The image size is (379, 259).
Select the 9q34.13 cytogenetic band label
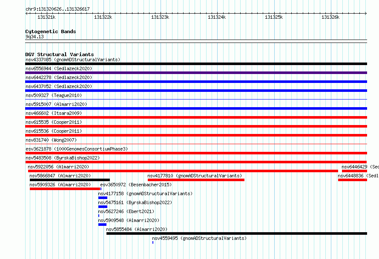pyautogui.click(x=34, y=37)
